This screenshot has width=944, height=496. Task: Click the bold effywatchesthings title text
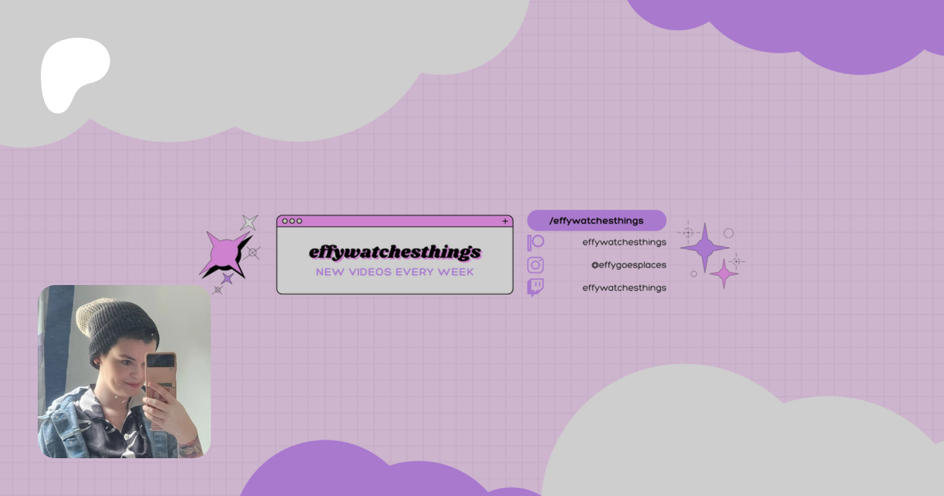[394, 252]
